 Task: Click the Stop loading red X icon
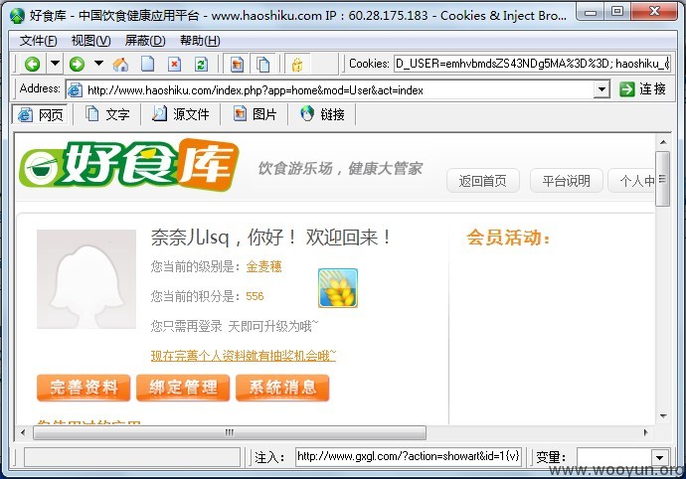174,65
